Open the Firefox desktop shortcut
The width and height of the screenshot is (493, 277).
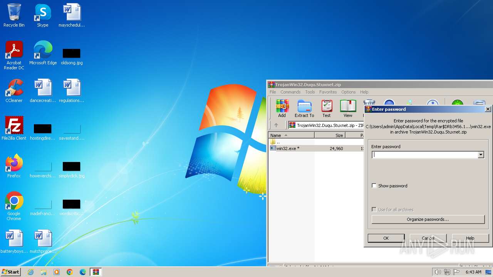pos(14,166)
